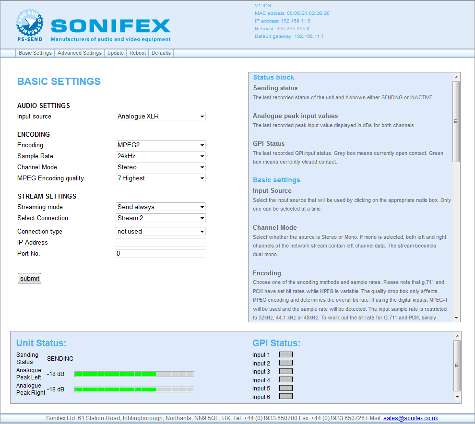Focus the IP Address input field
This screenshot has width=475, height=424.
[161, 243]
